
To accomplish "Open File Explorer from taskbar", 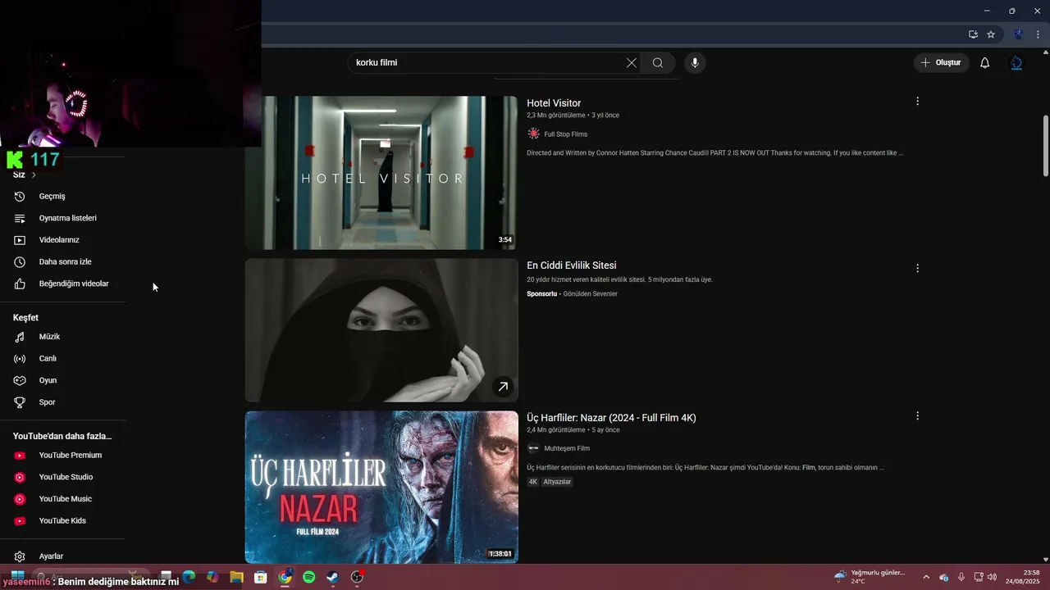I will coord(236,577).
